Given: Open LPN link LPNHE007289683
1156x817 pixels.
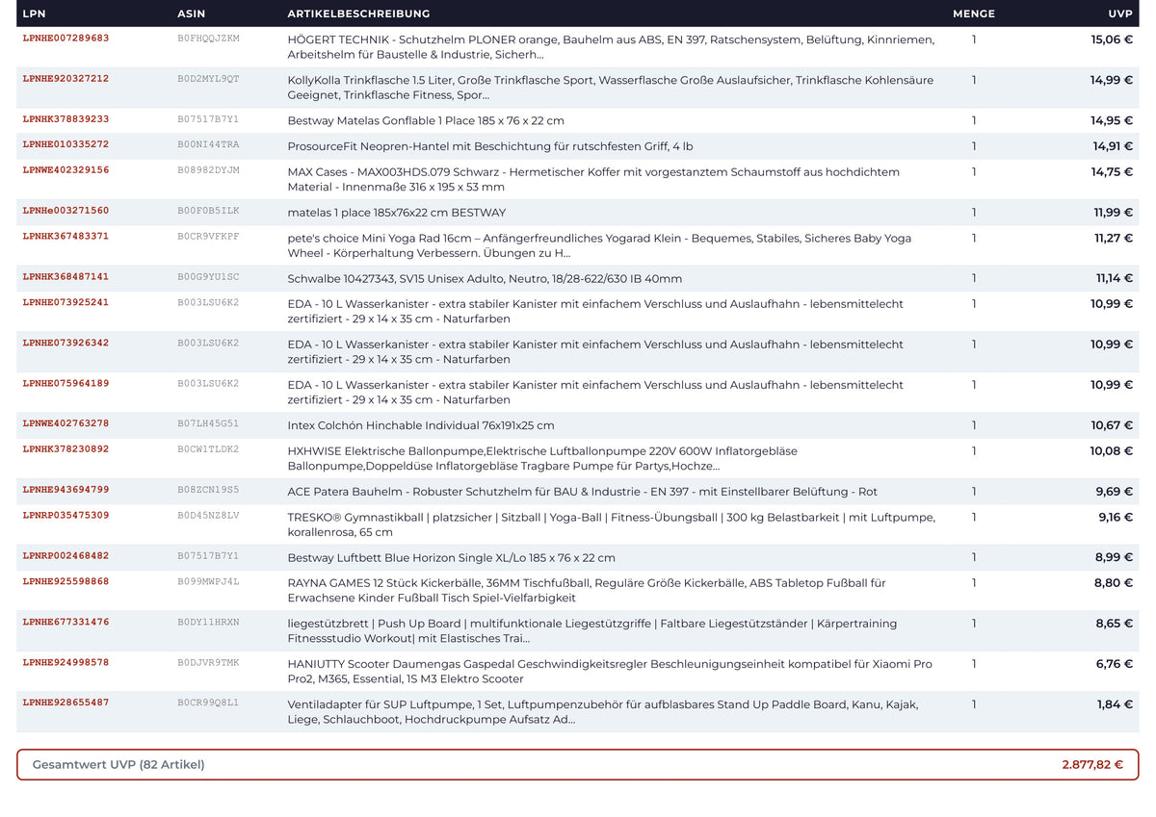Looking at the screenshot, I should click(66, 38).
